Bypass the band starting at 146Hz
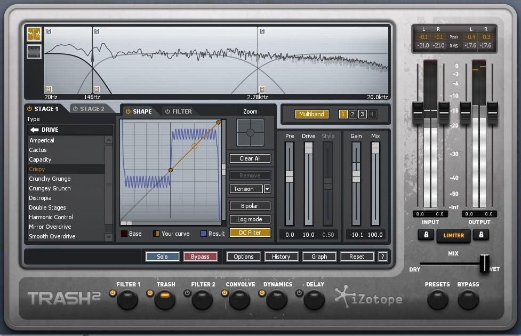 coord(97,89)
